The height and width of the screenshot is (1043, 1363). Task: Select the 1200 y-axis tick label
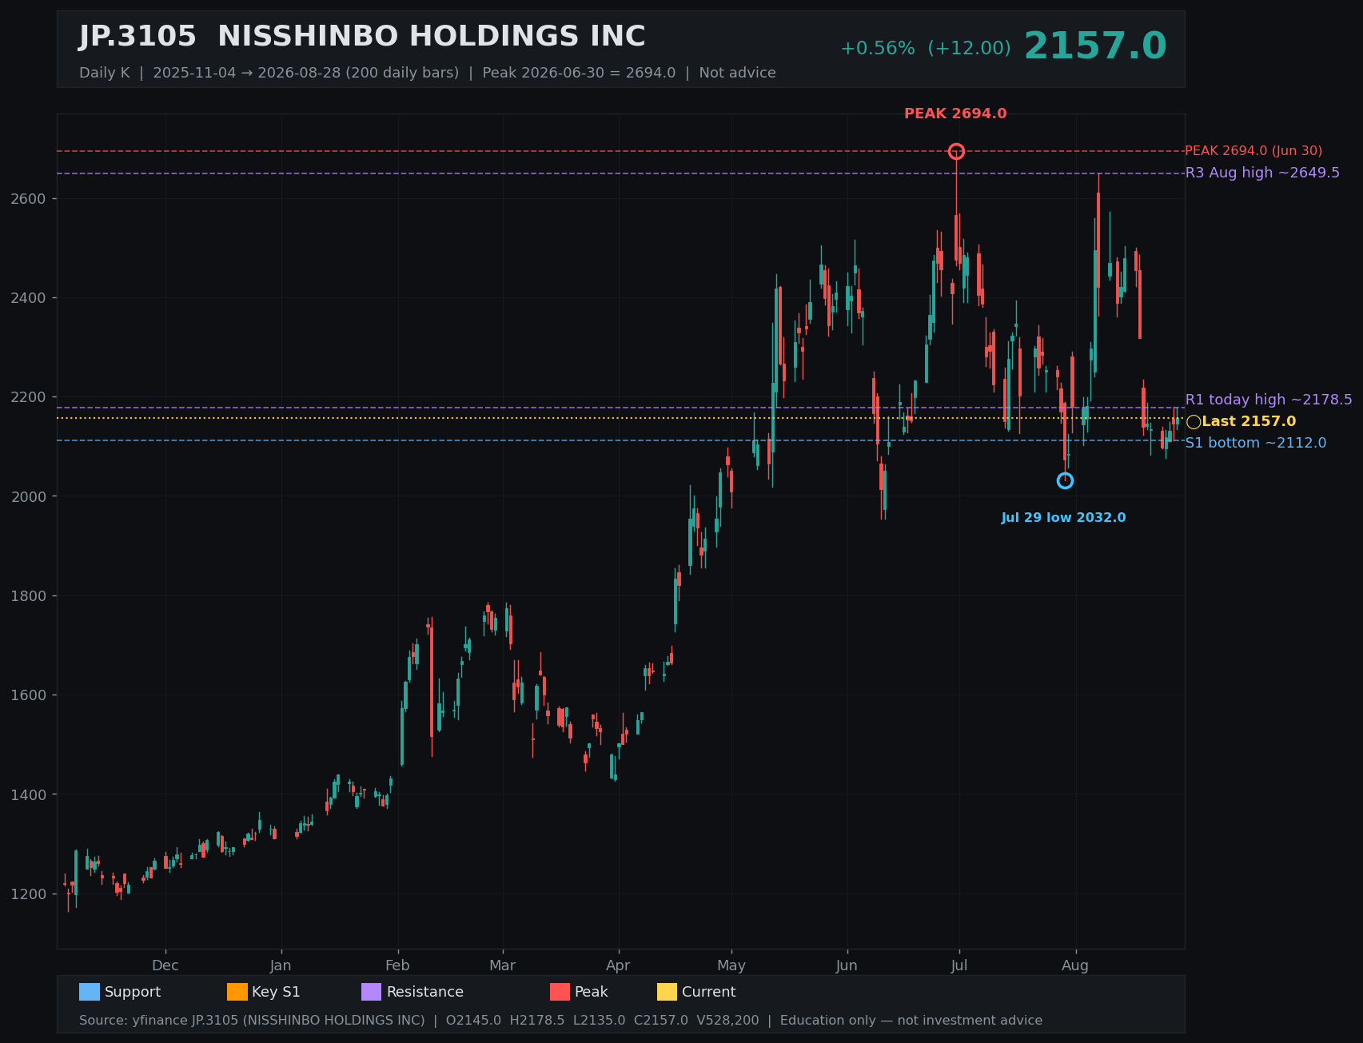point(30,894)
